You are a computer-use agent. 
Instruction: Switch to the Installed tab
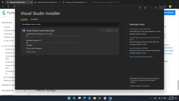24,19
